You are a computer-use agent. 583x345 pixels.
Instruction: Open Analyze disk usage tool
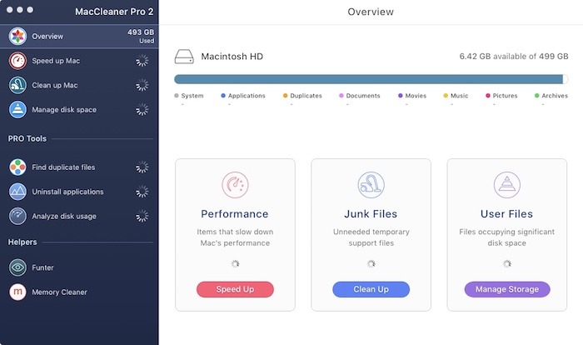(x=79, y=216)
